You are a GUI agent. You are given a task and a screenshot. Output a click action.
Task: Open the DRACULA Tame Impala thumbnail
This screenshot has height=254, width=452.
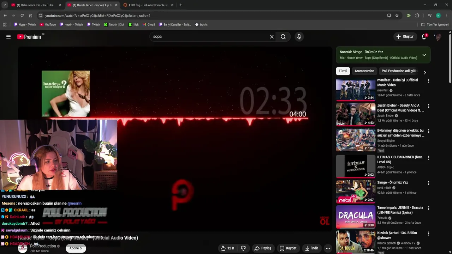click(356, 217)
